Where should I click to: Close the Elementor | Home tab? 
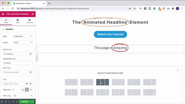pyautogui.click(x=44, y=3)
